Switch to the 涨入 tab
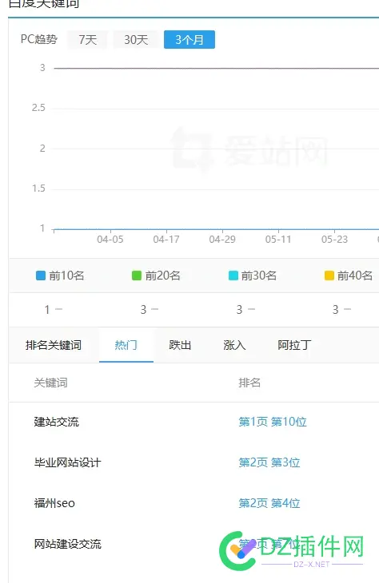Screen dimensions: 379x583 coord(234,345)
